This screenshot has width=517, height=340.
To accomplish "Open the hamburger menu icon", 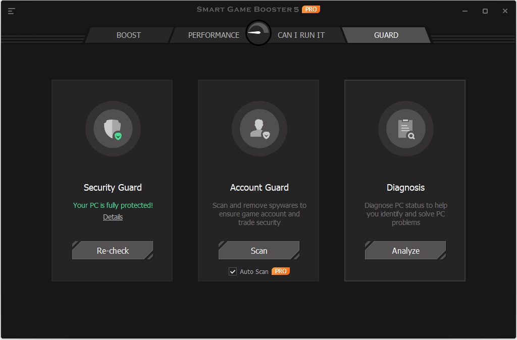I will 11,11.
